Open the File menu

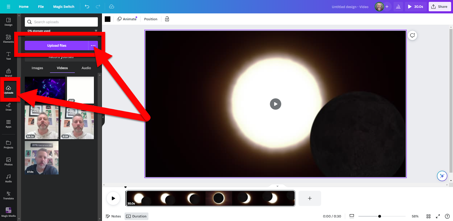[x=41, y=7]
